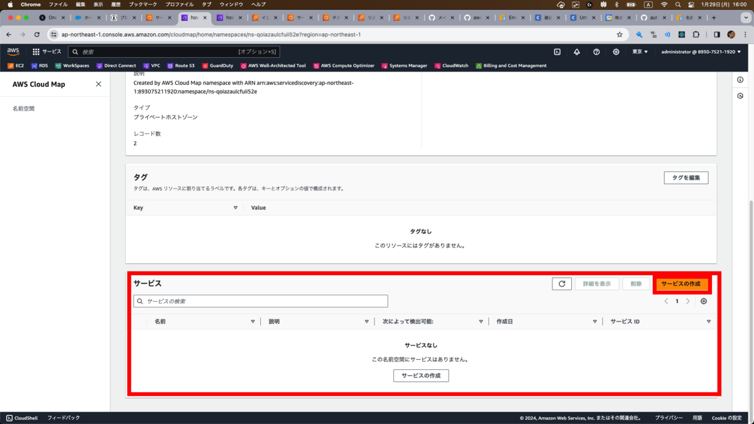Screen dimensions: 754x424
Task: Open services table preferences gear
Action: pyautogui.click(x=703, y=301)
